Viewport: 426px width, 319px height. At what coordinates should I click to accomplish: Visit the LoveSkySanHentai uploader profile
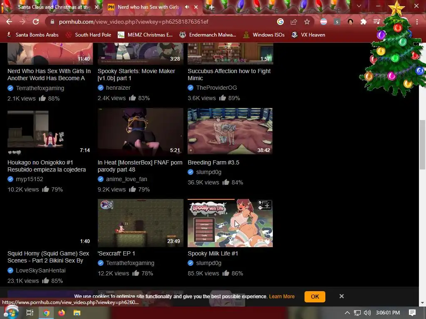tap(40, 270)
